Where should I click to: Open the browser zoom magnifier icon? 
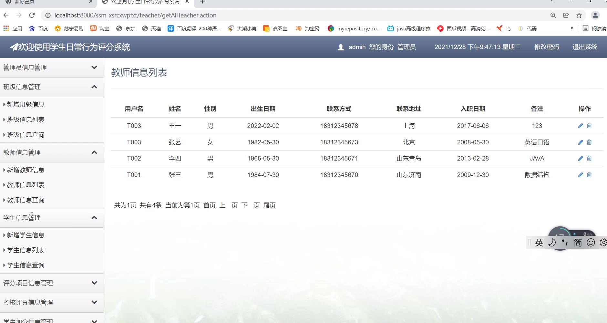point(553,15)
